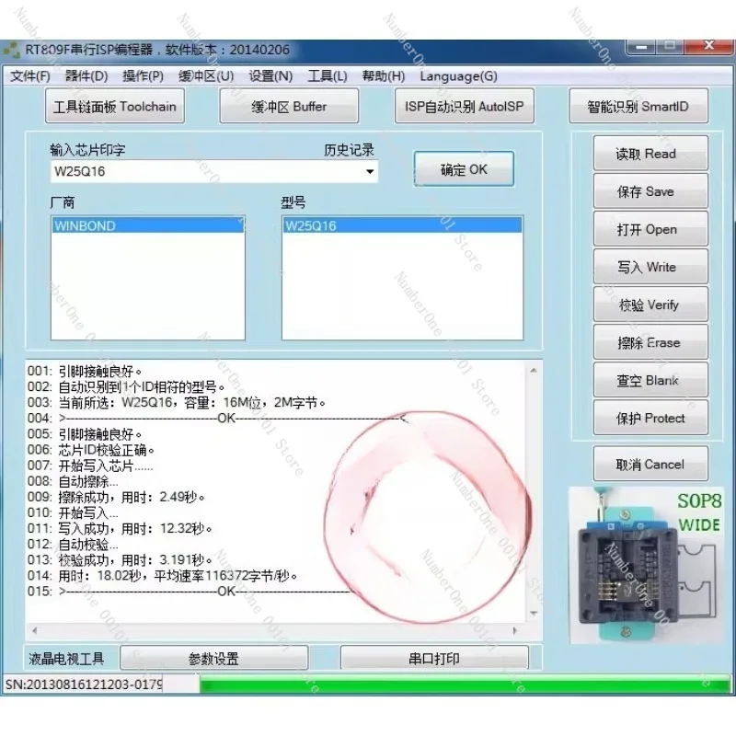Open the 设置(N) menu
736x736 pixels.
270,76
